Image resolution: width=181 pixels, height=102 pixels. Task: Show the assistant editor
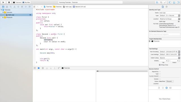(161, 2)
